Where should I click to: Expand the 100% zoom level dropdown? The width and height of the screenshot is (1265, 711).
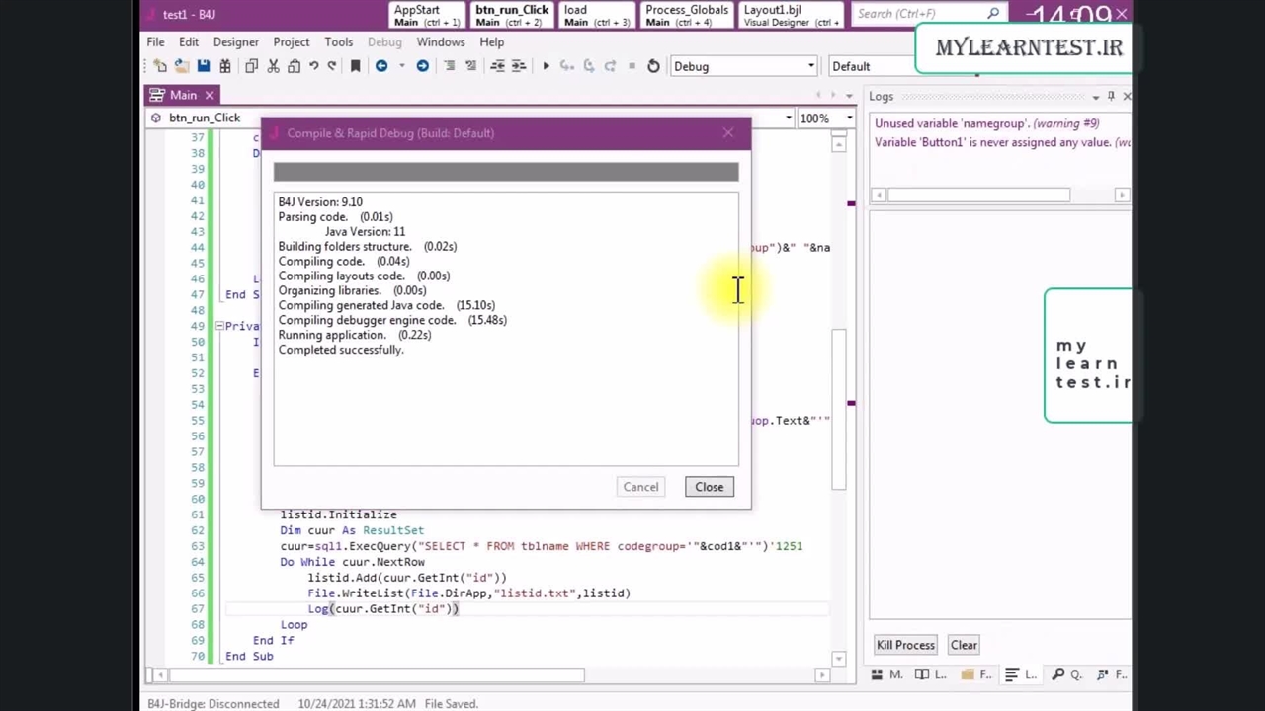[x=849, y=118]
